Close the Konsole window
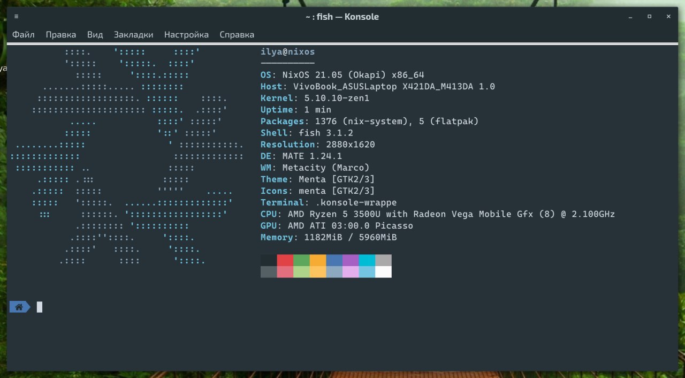Viewport: 685px width, 378px height. (668, 17)
